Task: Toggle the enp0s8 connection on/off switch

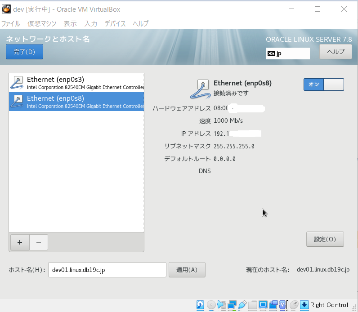Action: (323, 85)
